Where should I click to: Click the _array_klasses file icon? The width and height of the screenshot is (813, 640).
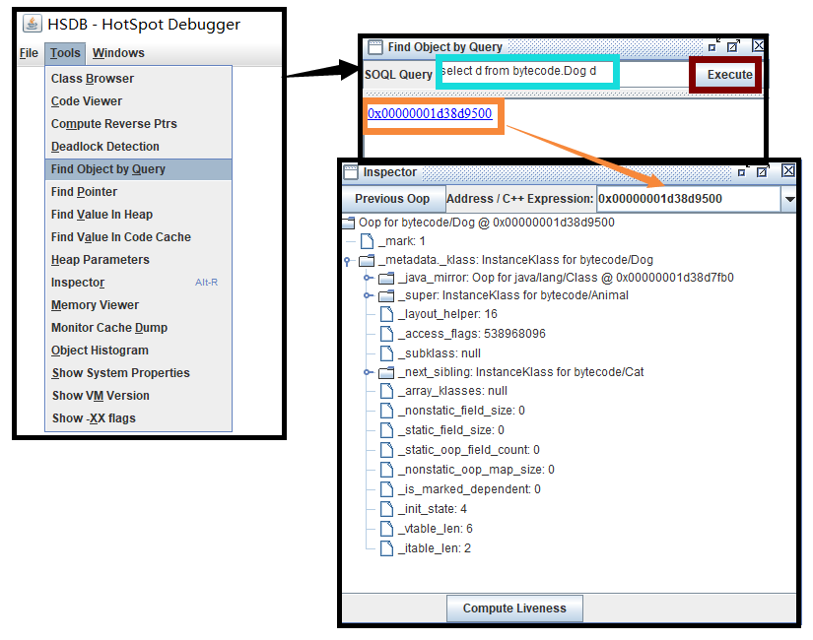(387, 391)
